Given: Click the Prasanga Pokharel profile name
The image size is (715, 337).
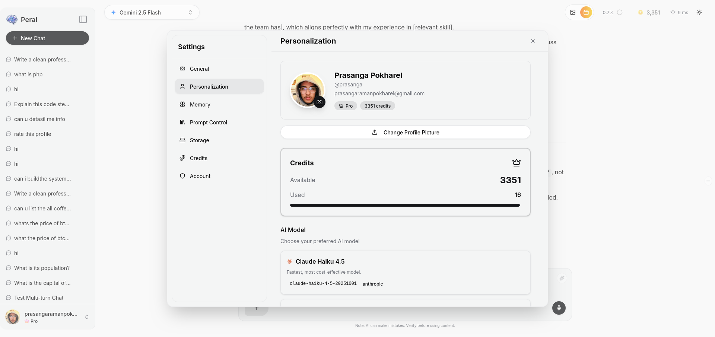Looking at the screenshot, I should 368,75.
